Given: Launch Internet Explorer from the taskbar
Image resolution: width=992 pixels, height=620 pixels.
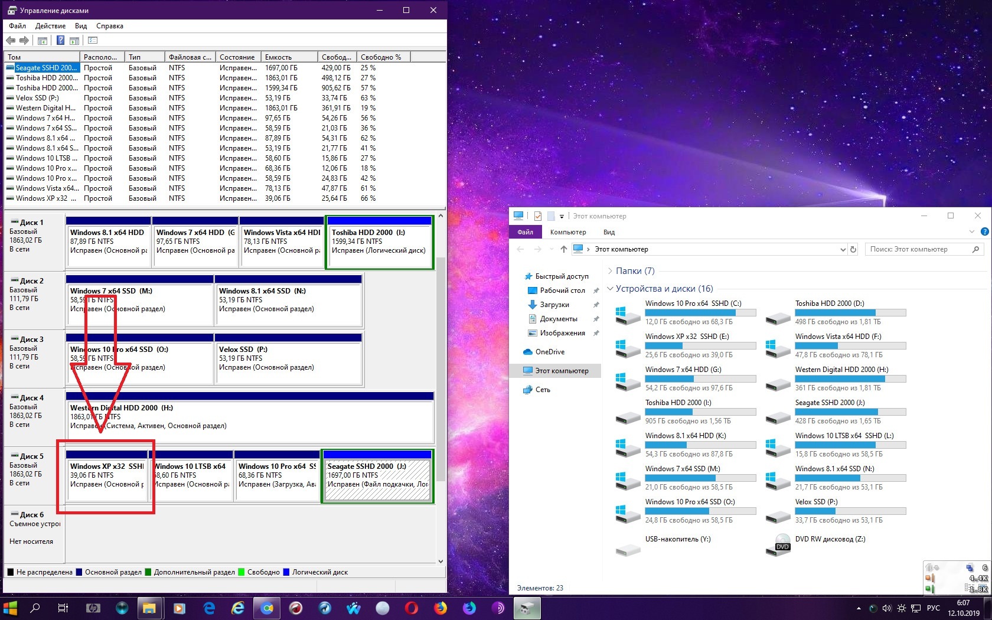Looking at the screenshot, I should click(x=238, y=608).
